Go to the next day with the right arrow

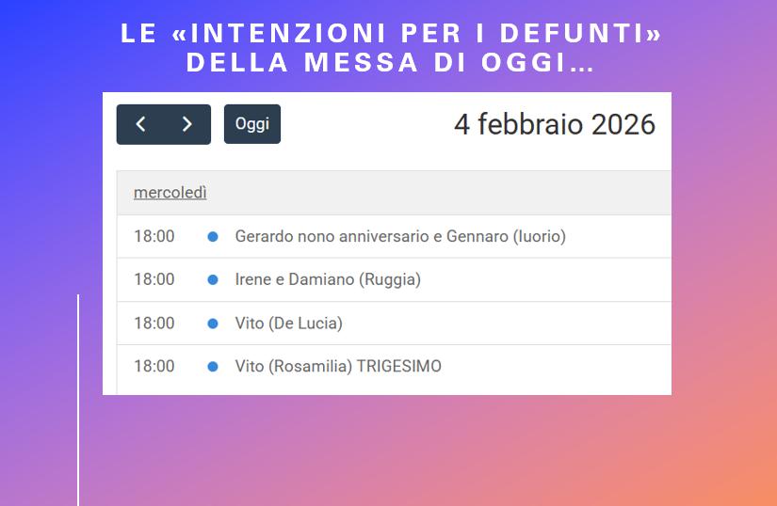click(186, 124)
